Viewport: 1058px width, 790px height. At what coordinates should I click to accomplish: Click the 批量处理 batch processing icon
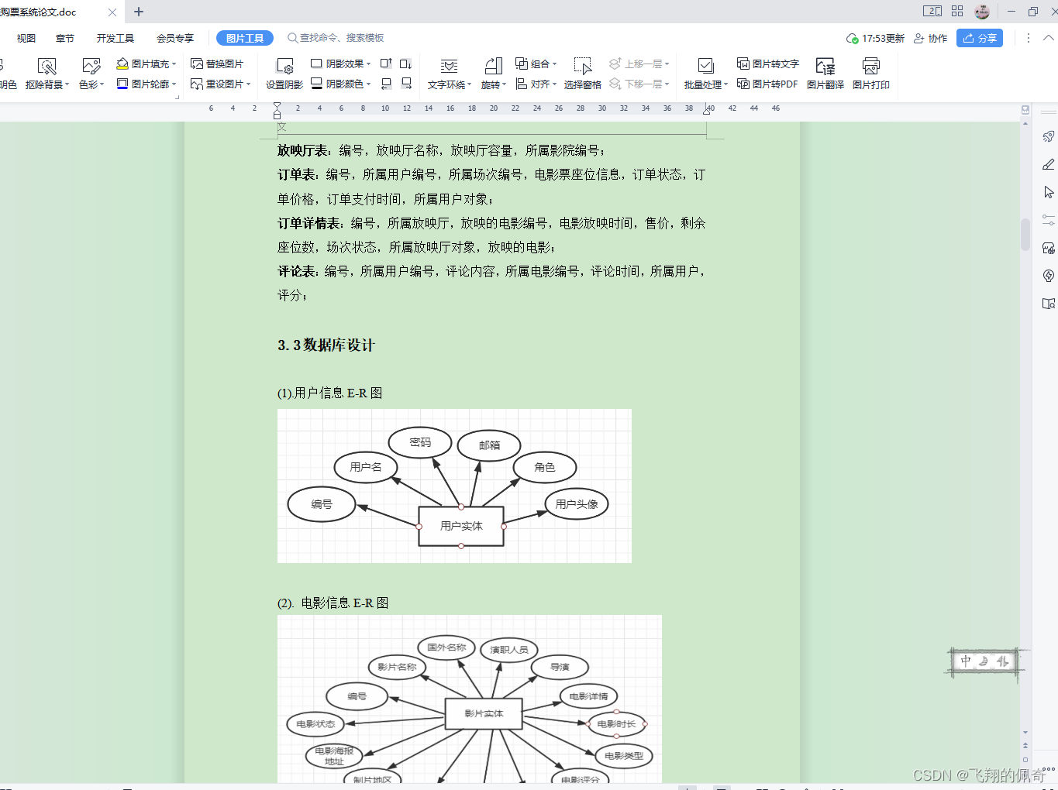[x=705, y=67]
